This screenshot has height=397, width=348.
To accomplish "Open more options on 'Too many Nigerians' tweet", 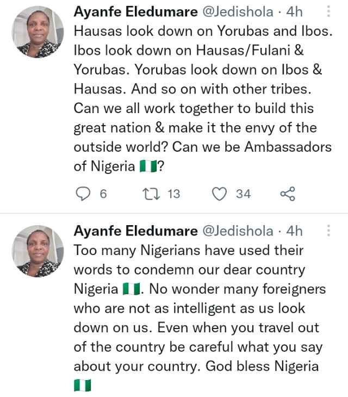I will 328,231.
